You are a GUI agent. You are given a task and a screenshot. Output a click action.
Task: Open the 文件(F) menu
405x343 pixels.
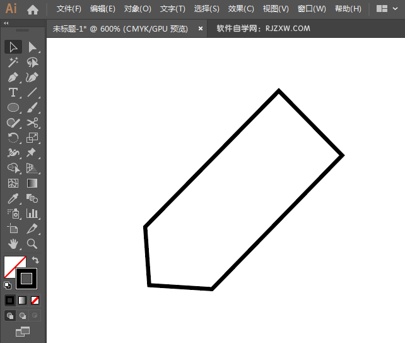(69, 9)
